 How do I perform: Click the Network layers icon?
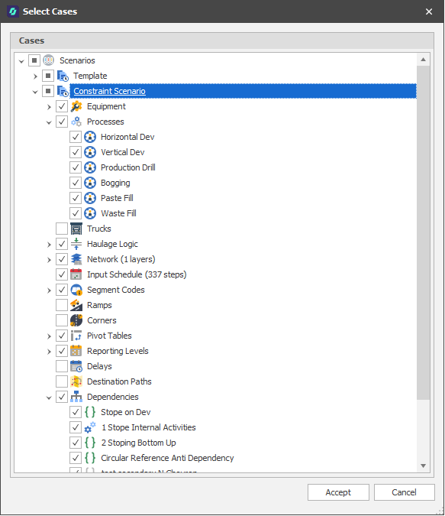click(x=76, y=259)
